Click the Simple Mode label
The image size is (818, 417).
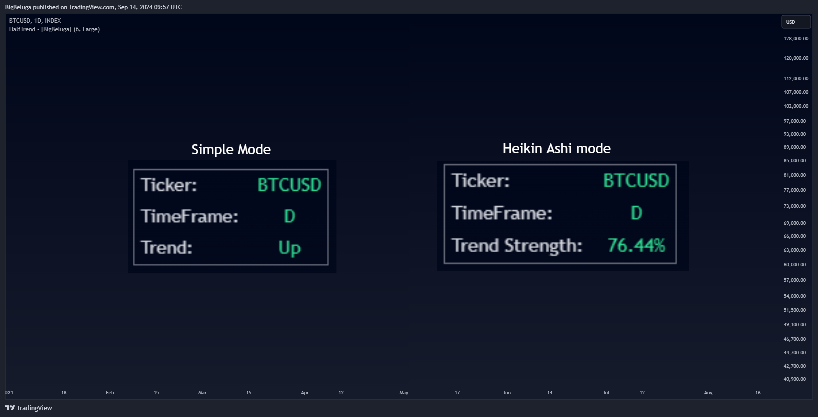231,149
